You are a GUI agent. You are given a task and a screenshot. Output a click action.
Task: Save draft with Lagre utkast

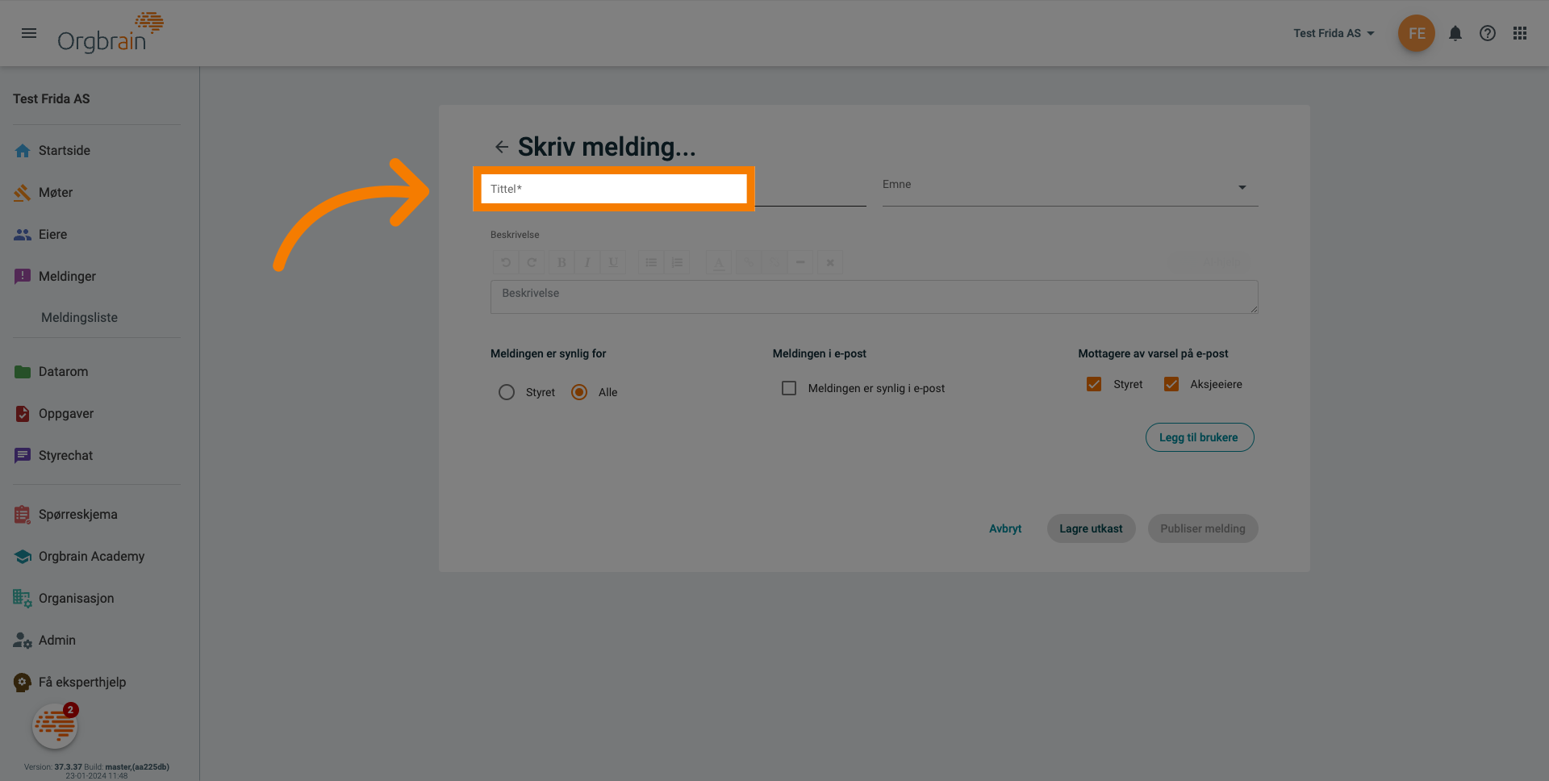point(1091,528)
